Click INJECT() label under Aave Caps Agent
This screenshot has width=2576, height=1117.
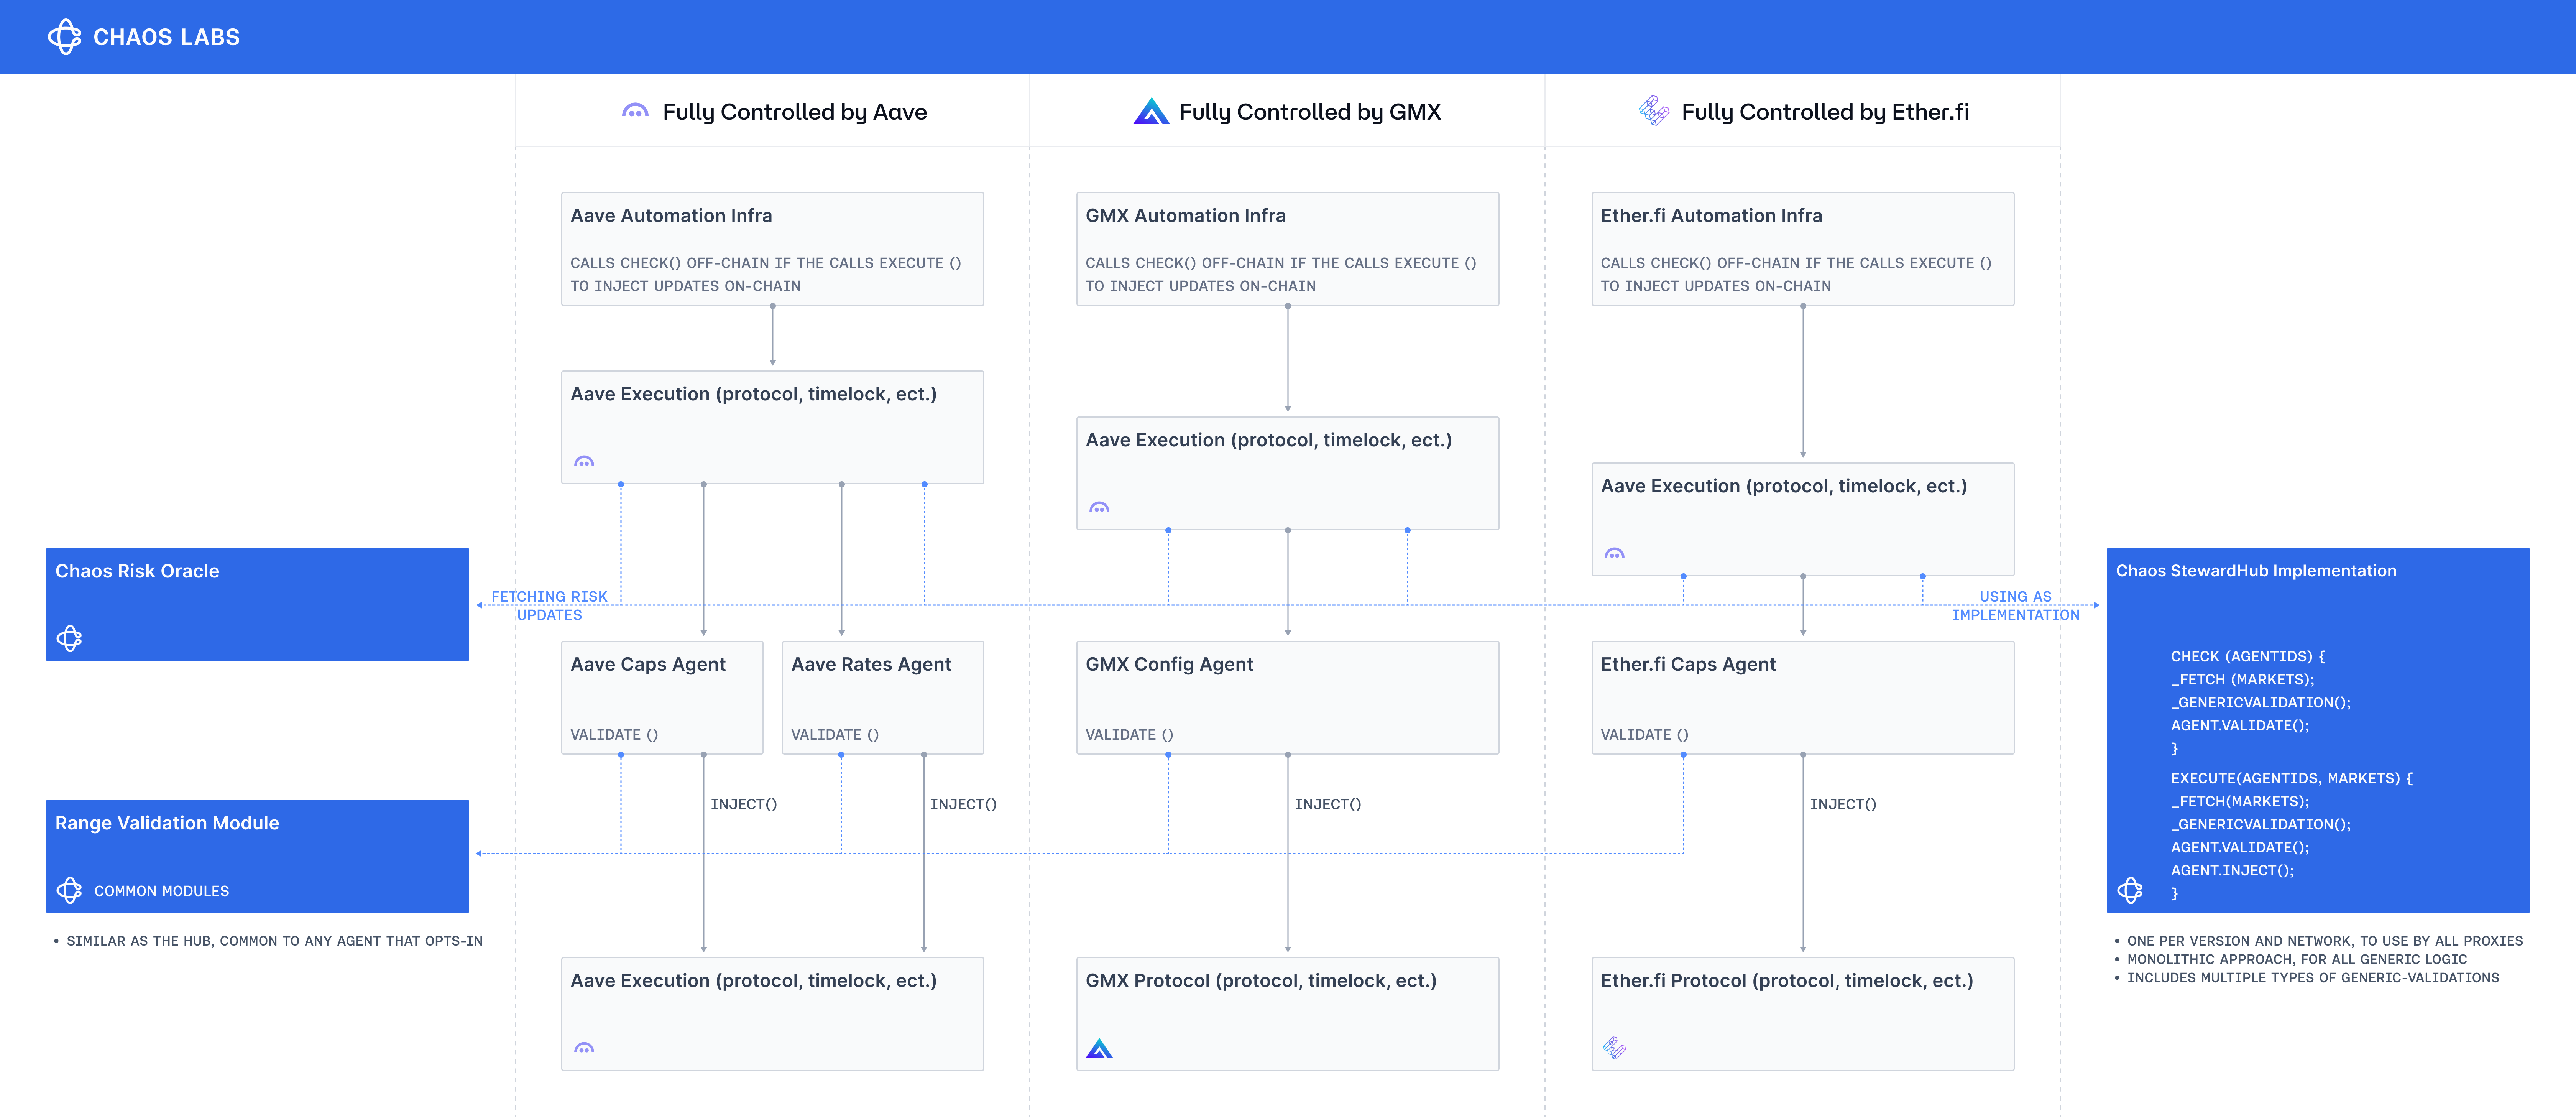(743, 804)
